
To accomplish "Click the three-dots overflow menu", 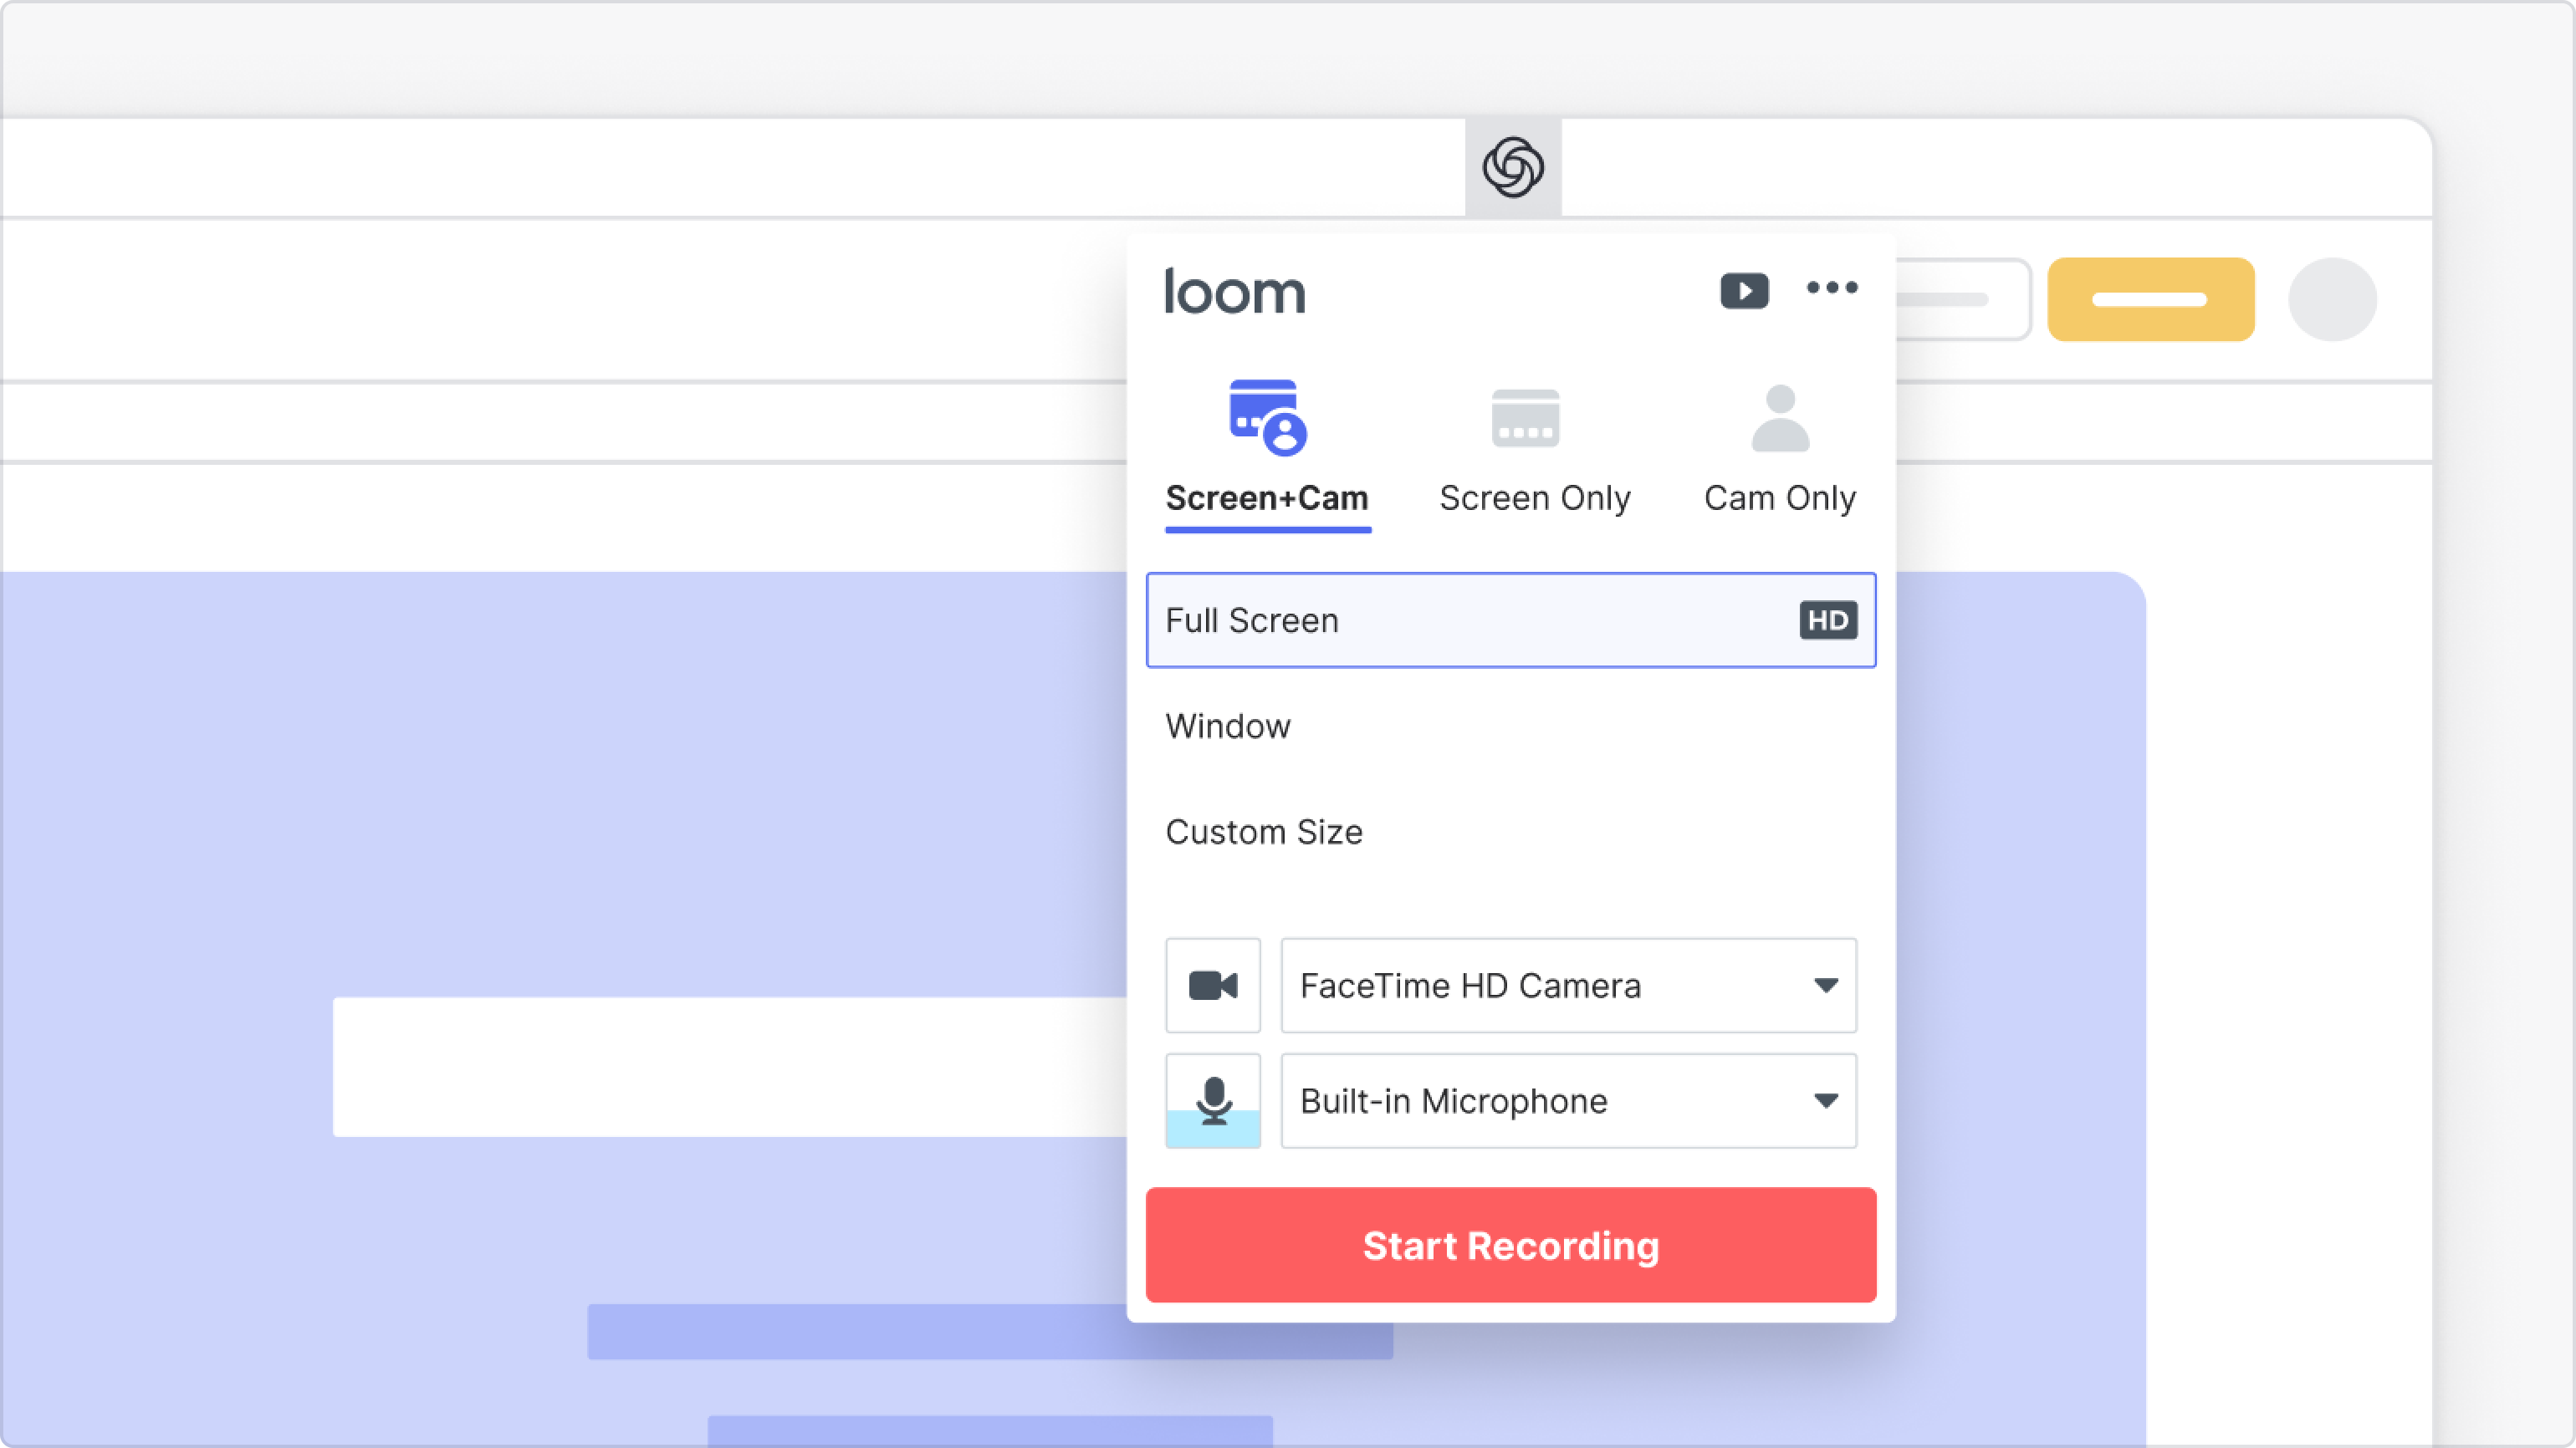I will (1831, 288).
